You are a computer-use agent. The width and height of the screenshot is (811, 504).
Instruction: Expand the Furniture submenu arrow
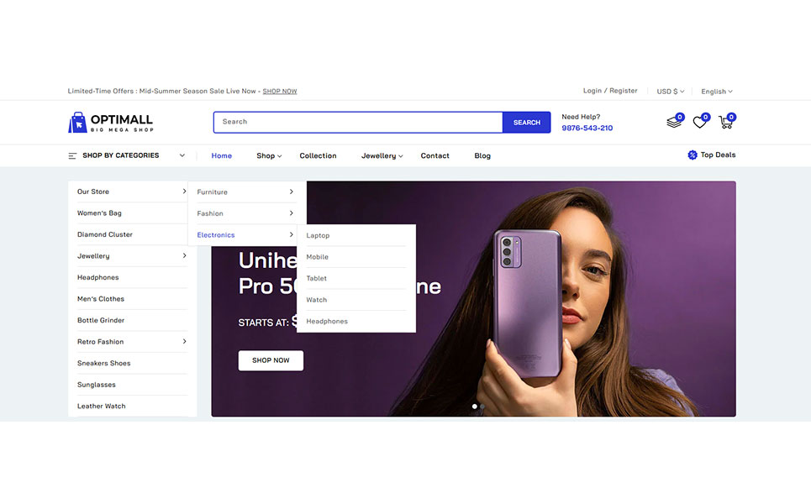291,192
